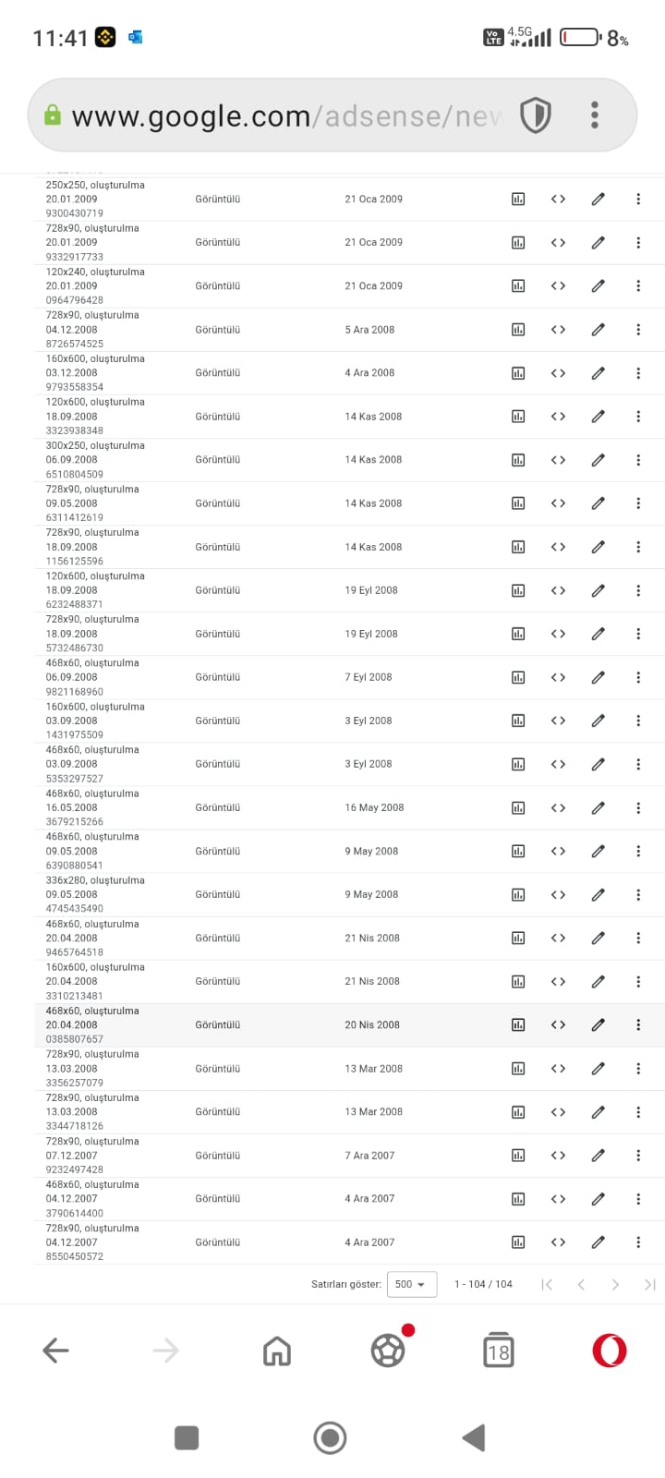Open three-dot menu for ad unit 3790614400
The height and width of the screenshot is (1478, 665).
point(638,1199)
